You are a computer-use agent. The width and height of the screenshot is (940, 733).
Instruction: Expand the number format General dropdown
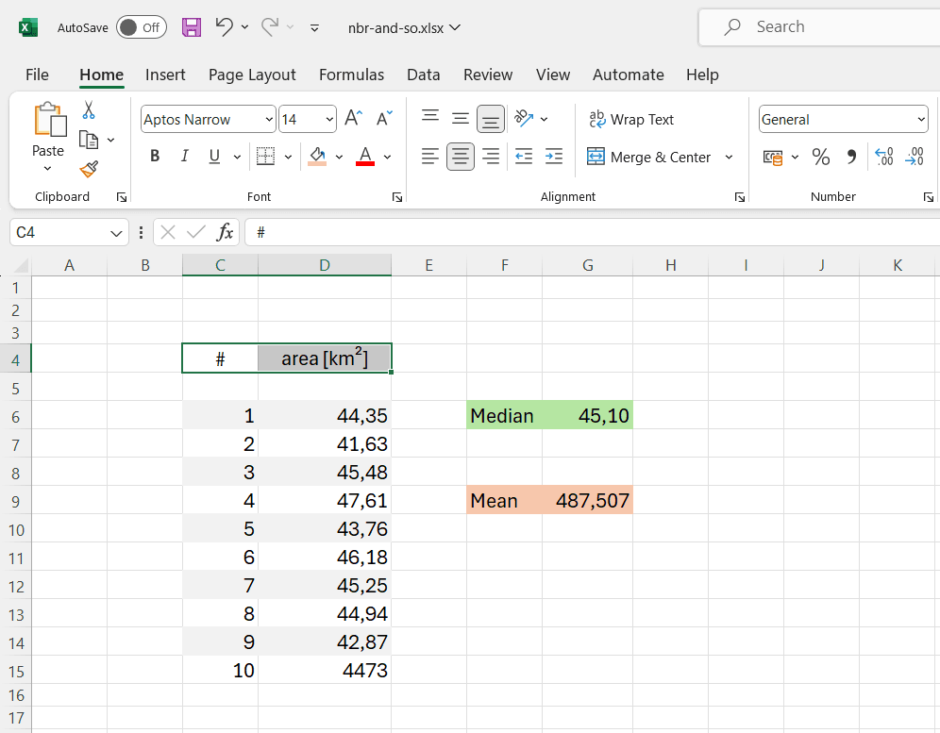tap(920, 120)
